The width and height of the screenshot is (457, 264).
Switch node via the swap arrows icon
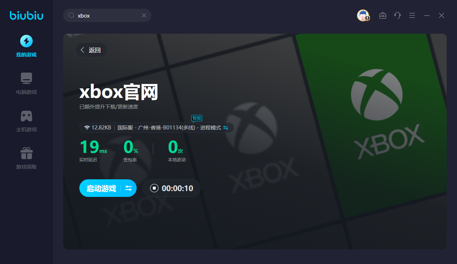click(226, 128)
